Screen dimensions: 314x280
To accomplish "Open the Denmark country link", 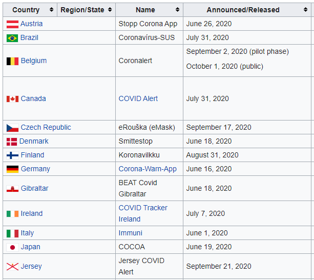I will [x=34, y=141].
